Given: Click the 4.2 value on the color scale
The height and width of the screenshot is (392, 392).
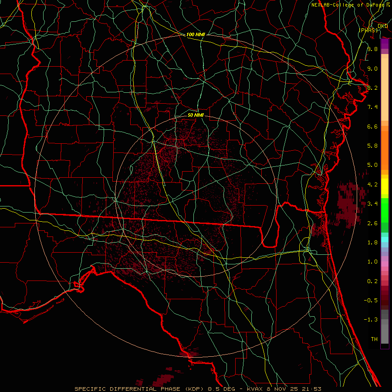Looking at the screenshot, I should [372, 185].
